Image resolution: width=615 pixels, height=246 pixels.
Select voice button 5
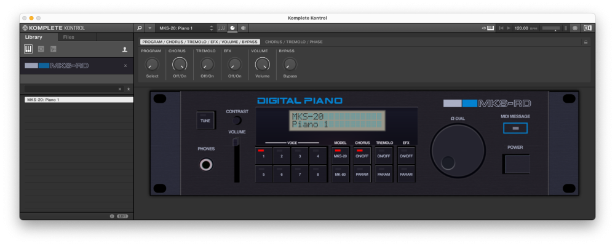[x=264, y=174]
